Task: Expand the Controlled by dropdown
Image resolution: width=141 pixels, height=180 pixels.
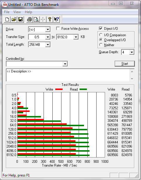Action: (x=65, y=64)
